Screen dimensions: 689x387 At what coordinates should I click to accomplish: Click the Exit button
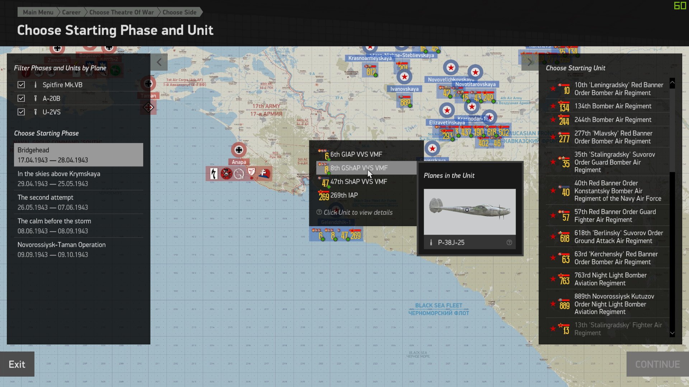[17, 364]
